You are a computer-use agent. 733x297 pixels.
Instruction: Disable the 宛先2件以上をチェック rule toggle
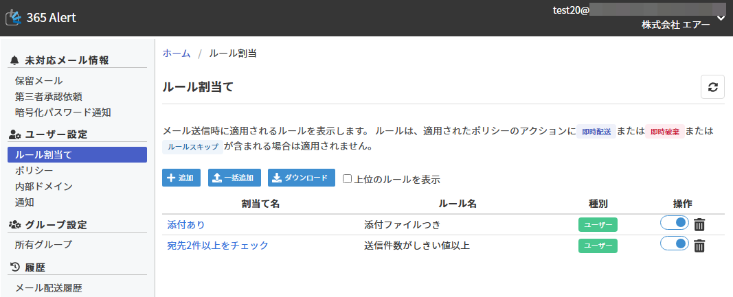[674, 244]
